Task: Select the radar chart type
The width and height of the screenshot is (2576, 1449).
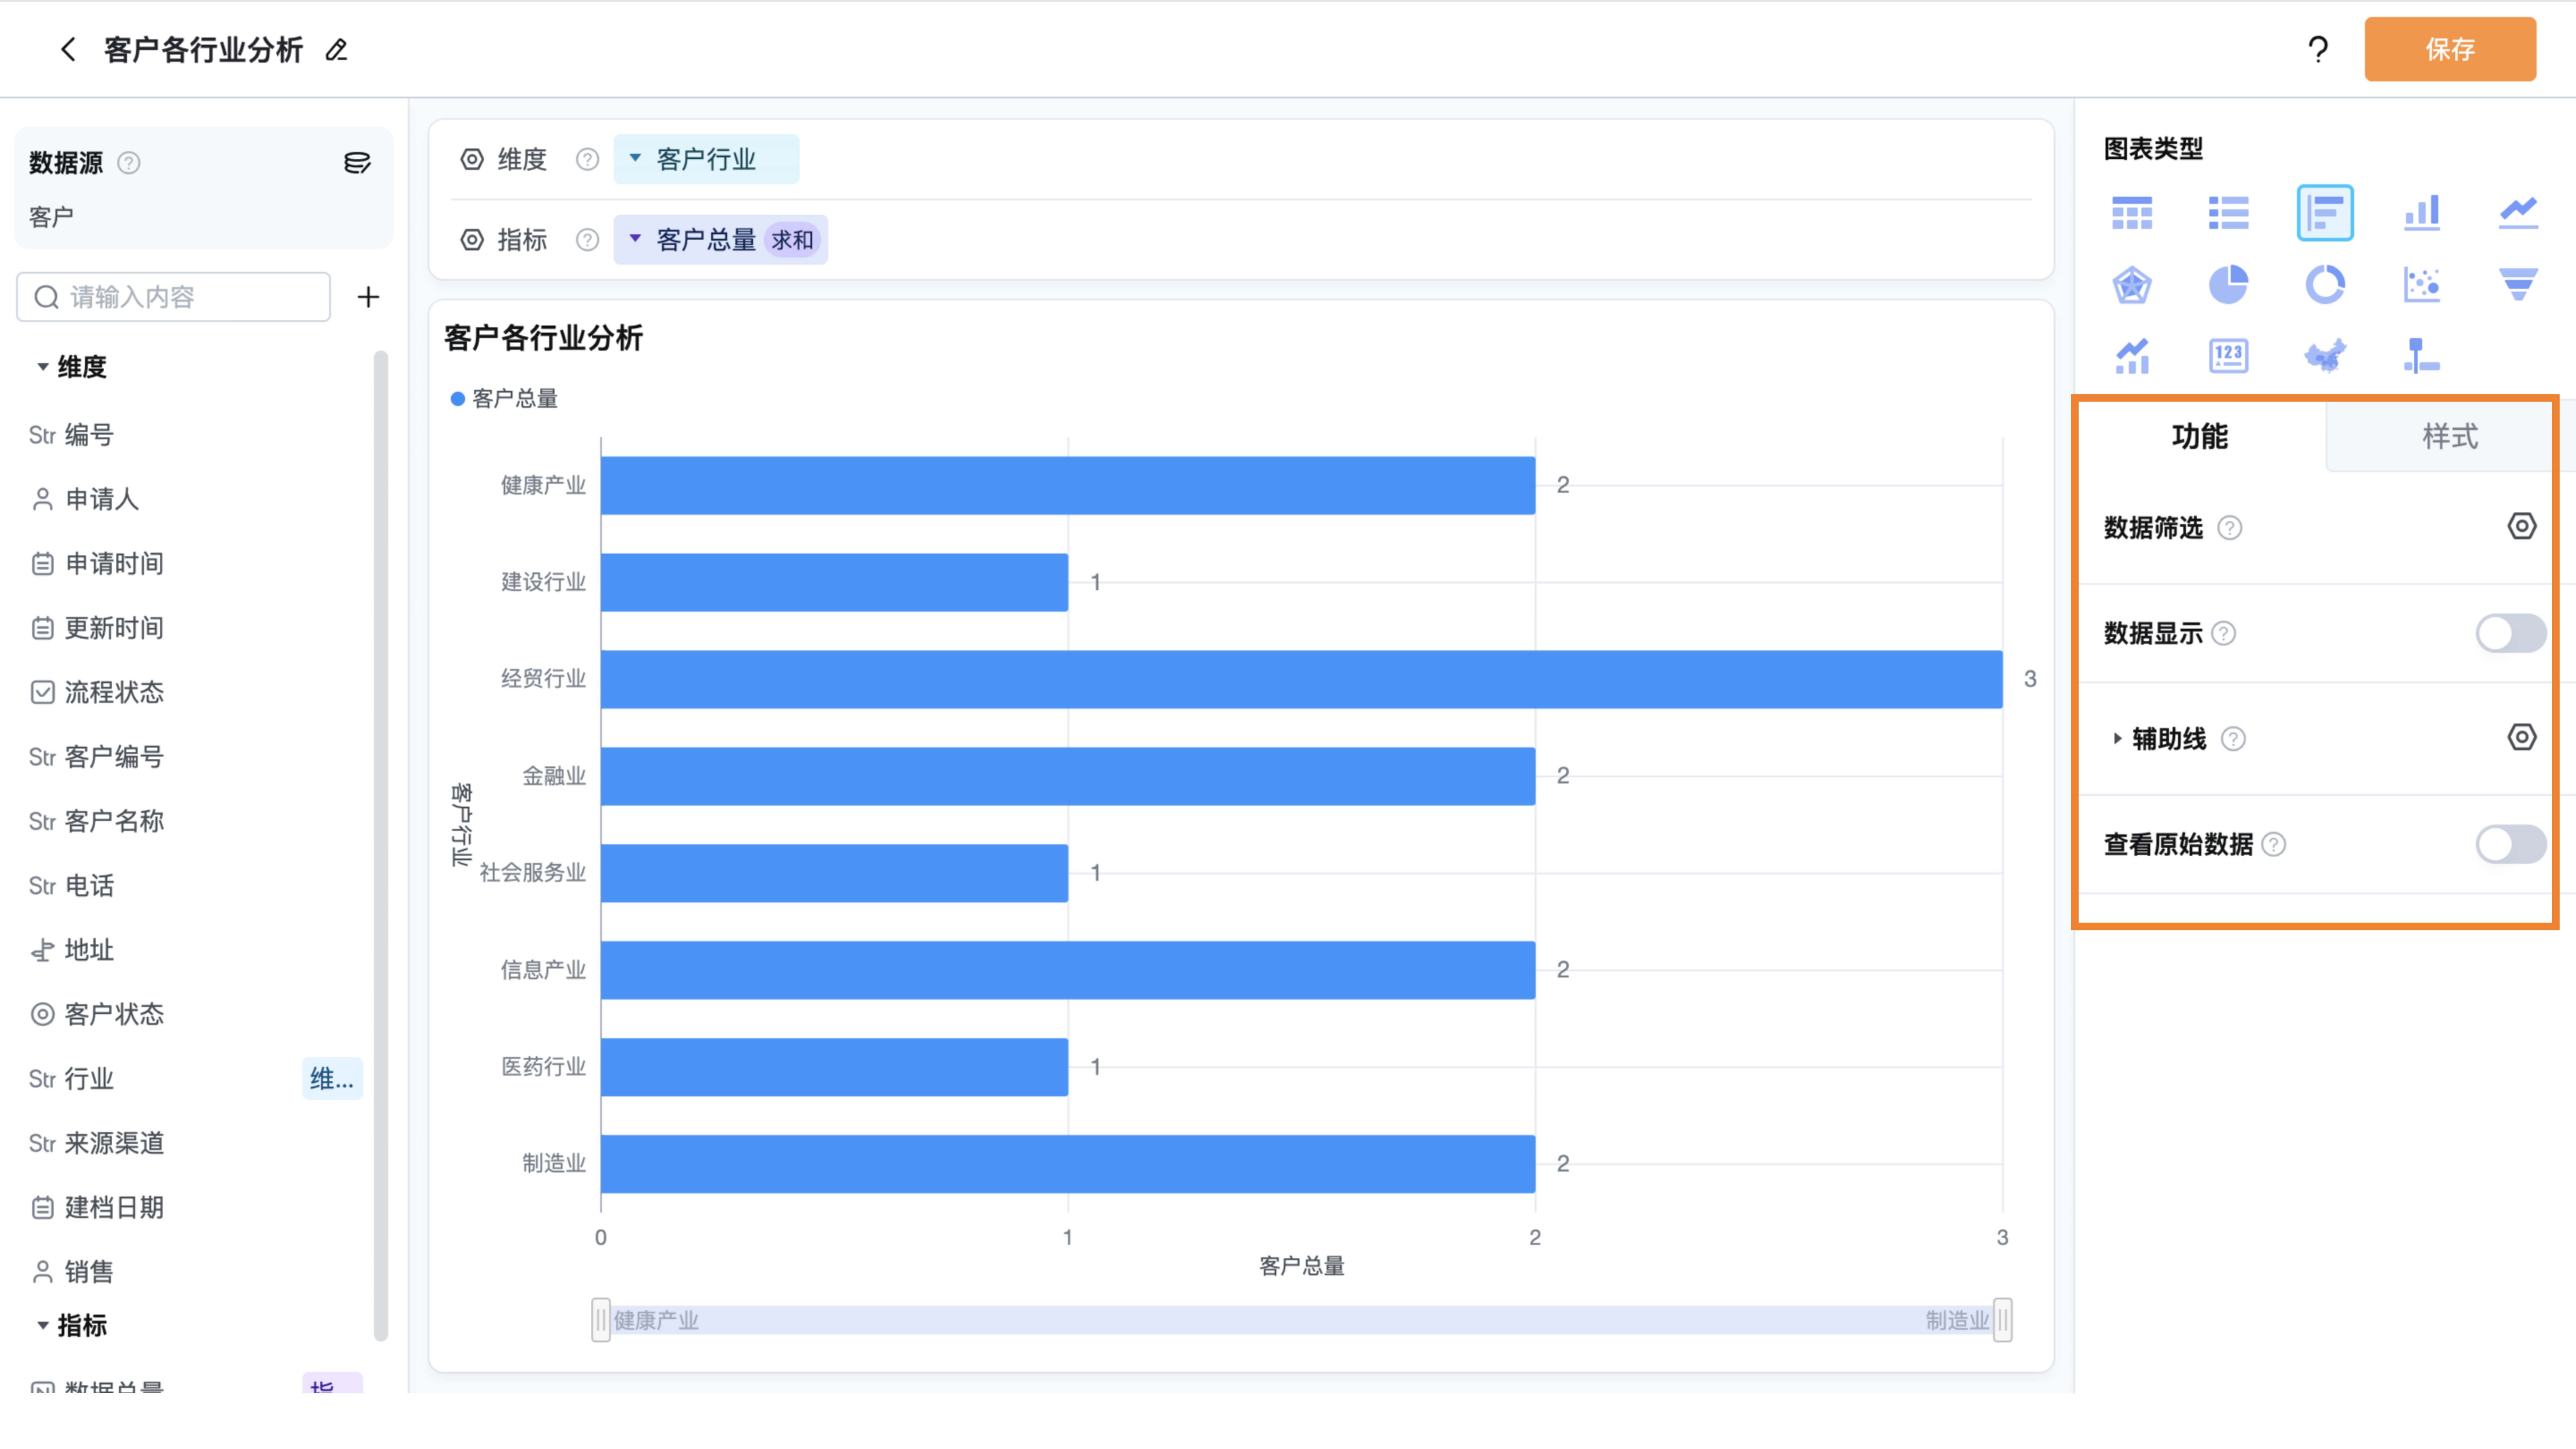Action: (2132, 285)
